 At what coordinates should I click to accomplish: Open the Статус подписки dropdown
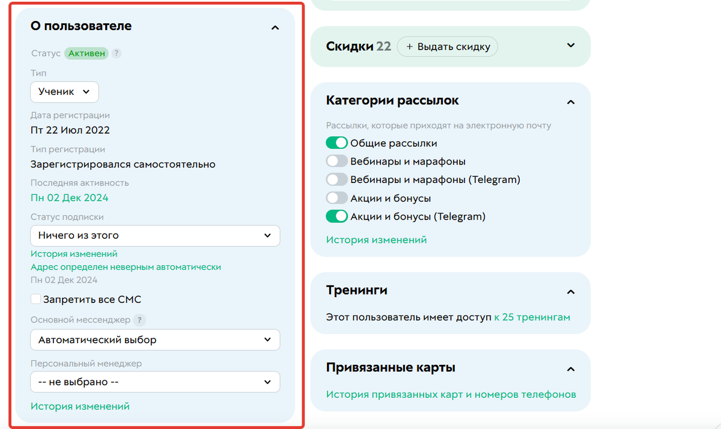coord(155,235)
